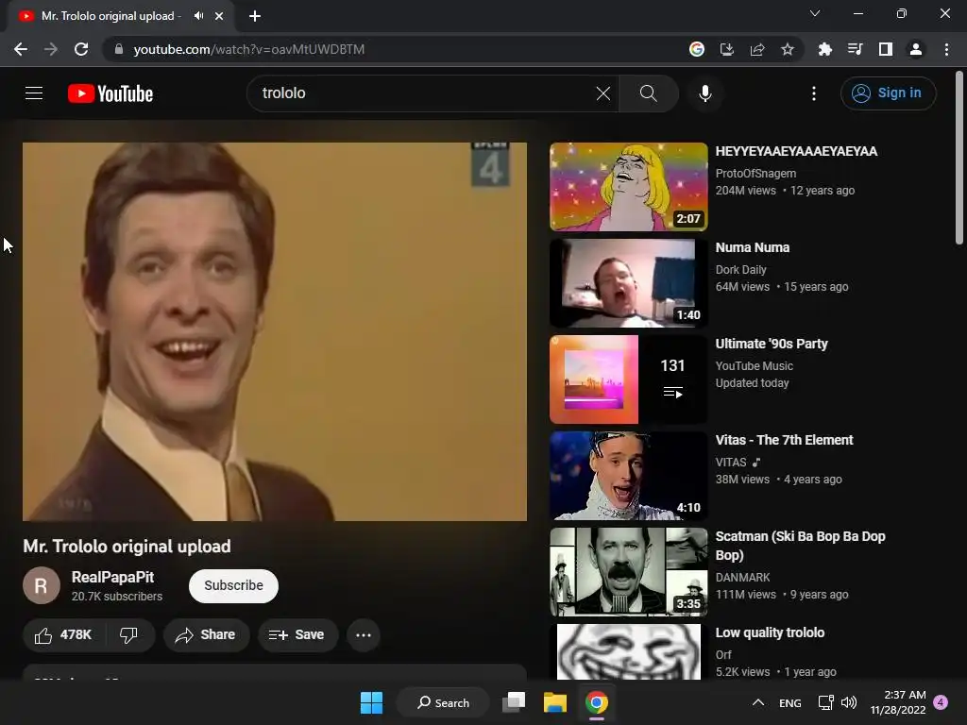This screenshot has width=967, height=725.
Task: View site info padlock icon
Action: (119, 49)
